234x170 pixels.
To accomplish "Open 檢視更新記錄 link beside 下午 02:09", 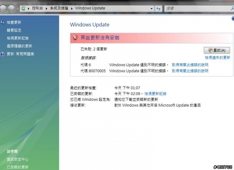I will [x=155, y=94].
